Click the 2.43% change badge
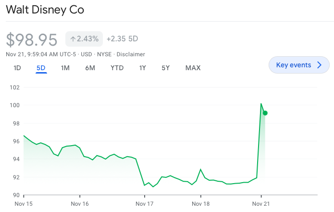Viewport: 334px width, 212px height. pos(84,39)
